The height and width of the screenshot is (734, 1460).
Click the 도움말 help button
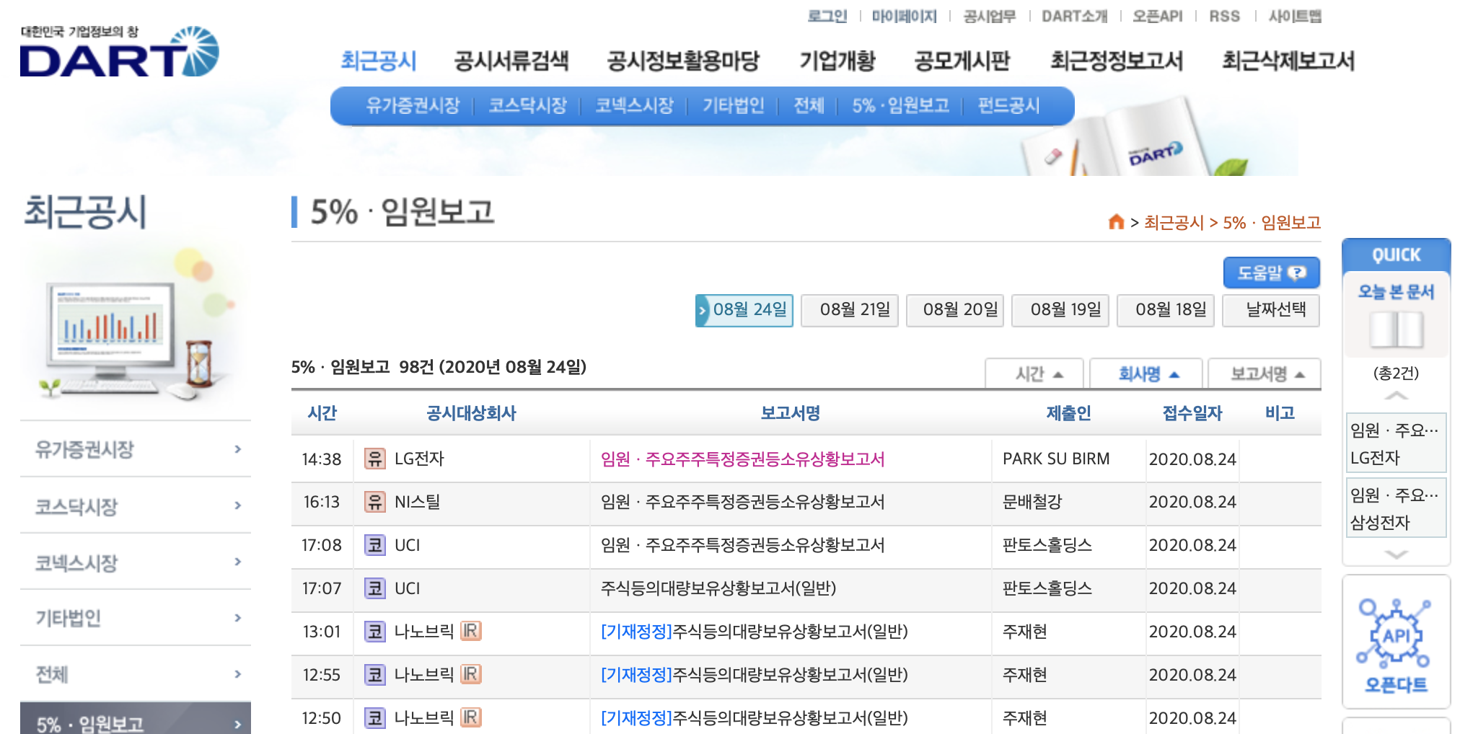click(1272, 273)
